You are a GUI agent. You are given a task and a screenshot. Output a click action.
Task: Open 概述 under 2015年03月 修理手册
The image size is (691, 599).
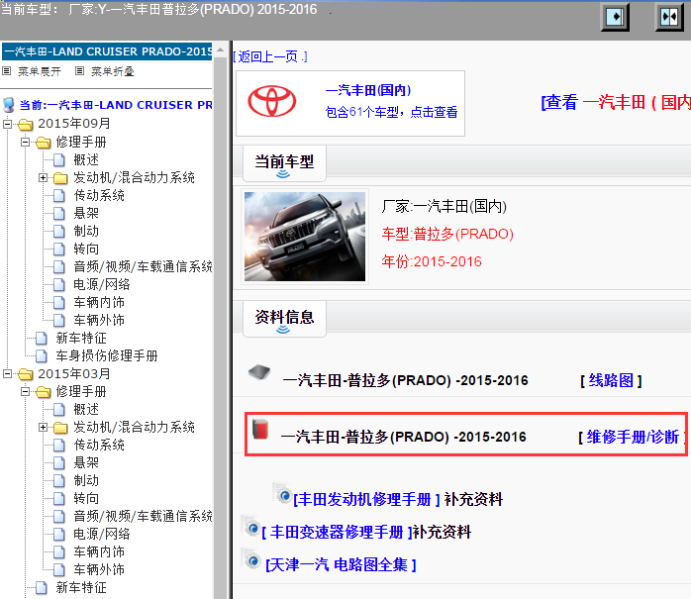pyautogui.click(x=86, y=409)
